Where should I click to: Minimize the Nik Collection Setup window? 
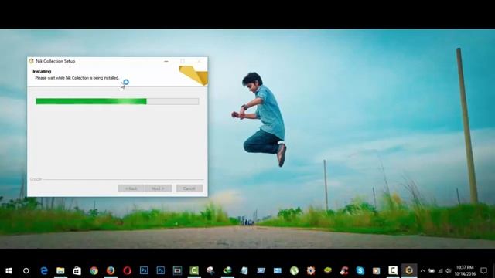coord(166,61)
